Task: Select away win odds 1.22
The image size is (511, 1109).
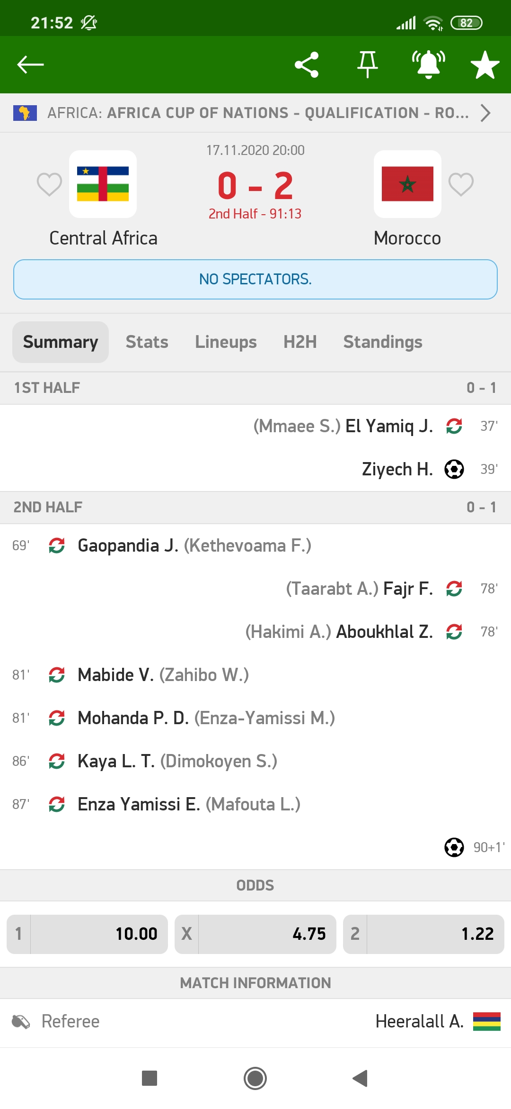Action: pos(423,934)
